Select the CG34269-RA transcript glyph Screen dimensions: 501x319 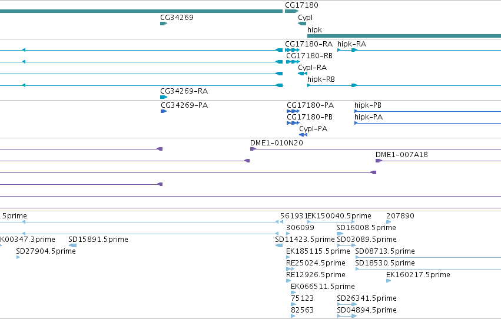coord(164,97)
